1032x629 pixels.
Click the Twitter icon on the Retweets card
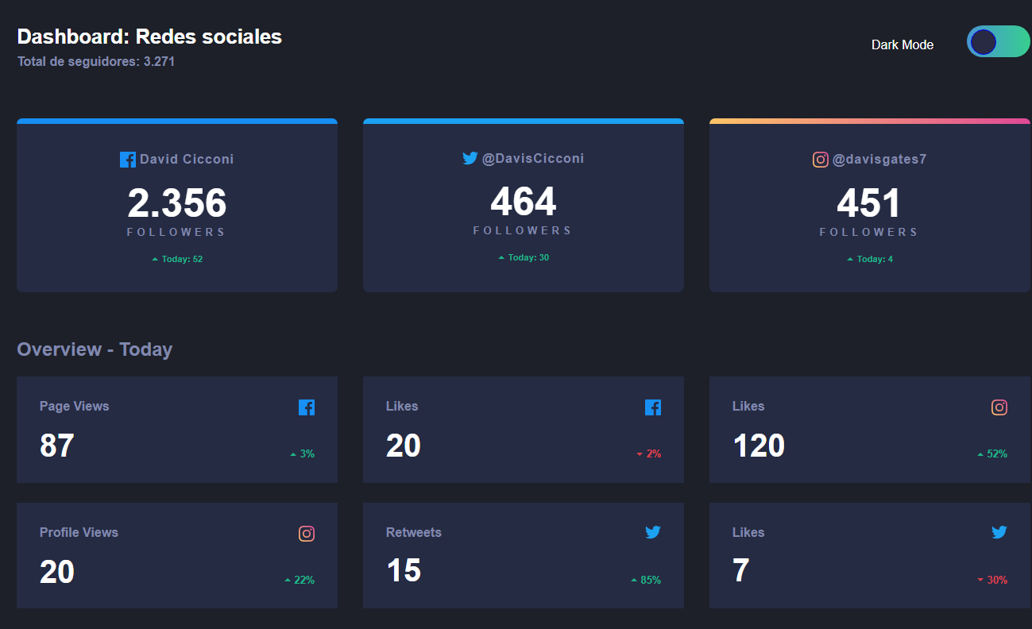tap(653, 532)
